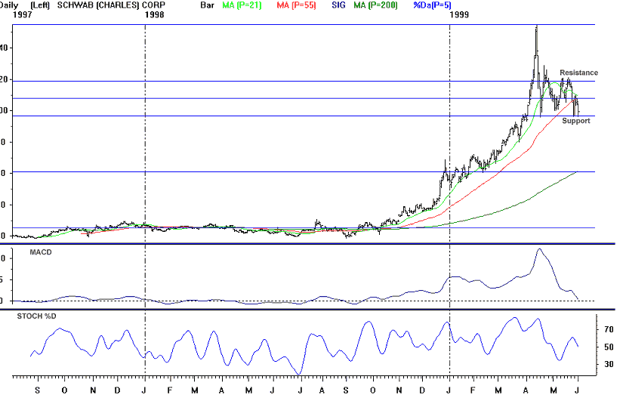Screen dimensions: 623x395
Task: Click the price spike peak in April 1999
Action: pos(537,27)
